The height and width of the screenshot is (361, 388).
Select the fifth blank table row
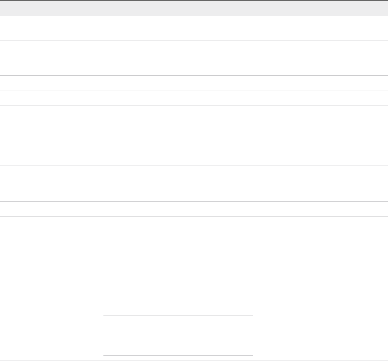[x=194, y=123]
